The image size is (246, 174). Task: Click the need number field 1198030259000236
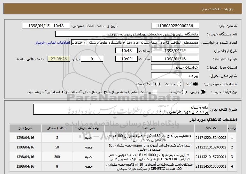pyautogui.click(x=175, y=26)
